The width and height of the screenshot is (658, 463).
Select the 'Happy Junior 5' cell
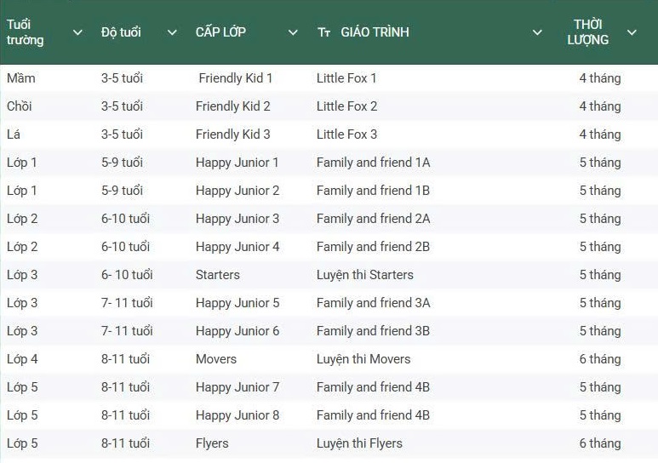(237, 303)
